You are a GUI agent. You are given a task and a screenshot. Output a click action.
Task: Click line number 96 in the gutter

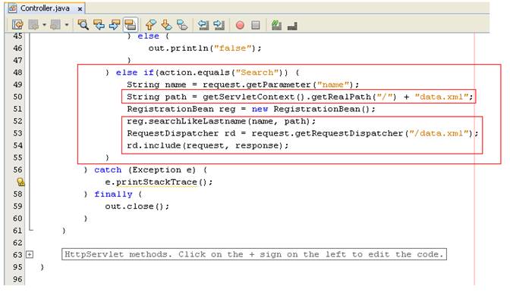tap(18, 279)
